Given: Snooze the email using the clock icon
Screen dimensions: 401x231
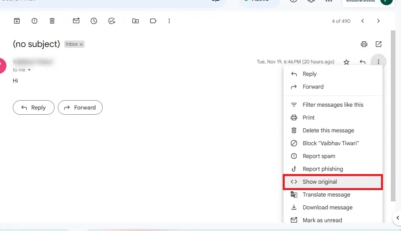Looking at the screenshot, I should pos(94,21).
